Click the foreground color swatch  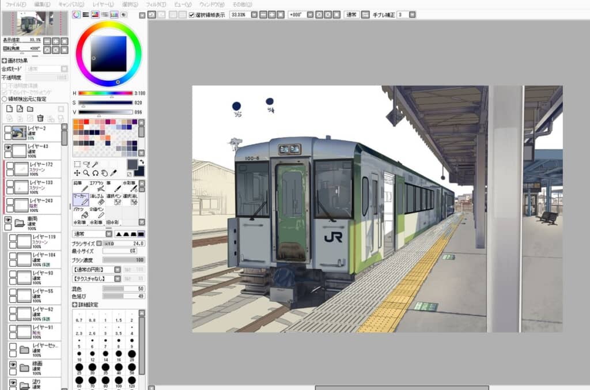coord(132,164)
